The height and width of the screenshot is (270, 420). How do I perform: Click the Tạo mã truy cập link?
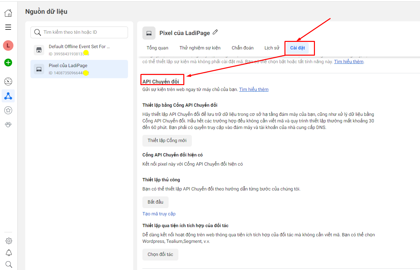159,214
